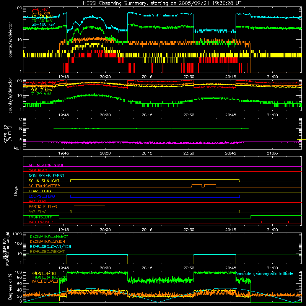
Task: Select the cyan 50-100 keV legend label
Action: pos(43,24)
